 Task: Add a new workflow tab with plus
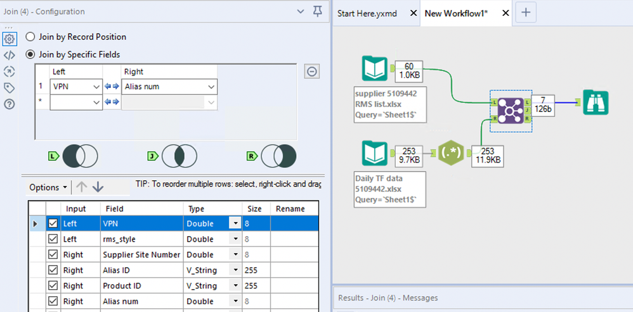pyautogui.click(x=525, y=13)
